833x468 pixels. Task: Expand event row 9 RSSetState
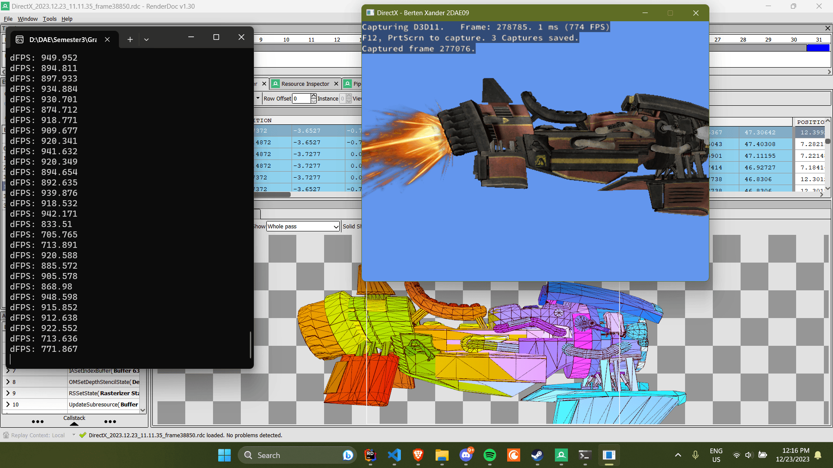coord(8,393)
